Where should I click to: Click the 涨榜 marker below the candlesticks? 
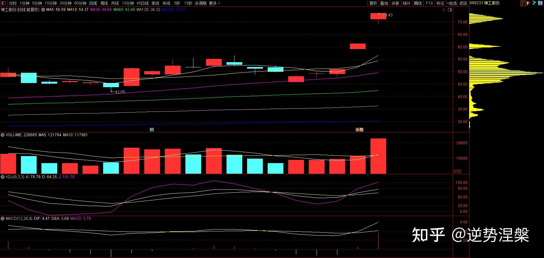(359, 130)
